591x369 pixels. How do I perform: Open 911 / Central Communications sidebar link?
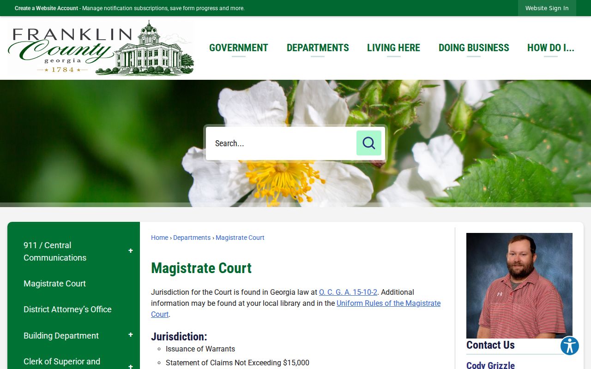coord(55,251)
